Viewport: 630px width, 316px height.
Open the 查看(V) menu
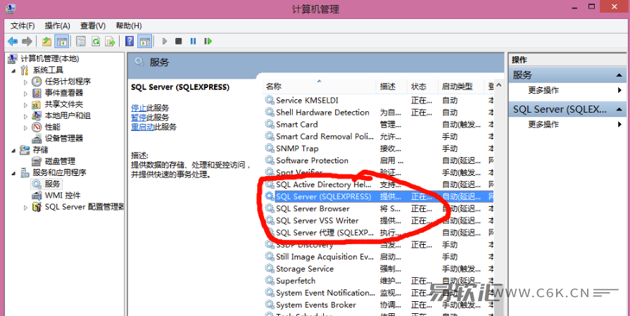pyautogui.click(x=93, y=26)
